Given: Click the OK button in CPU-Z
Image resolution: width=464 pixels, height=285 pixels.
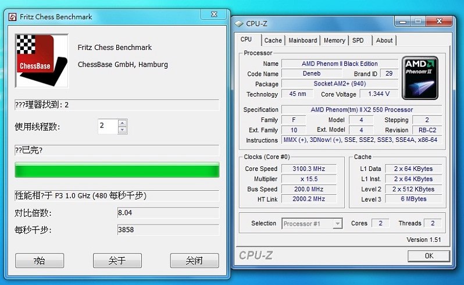Looking at the screenshot, I should click(429, 256).
